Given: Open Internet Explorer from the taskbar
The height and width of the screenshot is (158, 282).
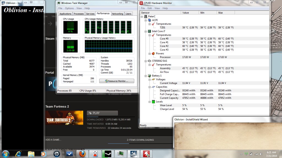Looking at the screenshot, I should 18,154.
